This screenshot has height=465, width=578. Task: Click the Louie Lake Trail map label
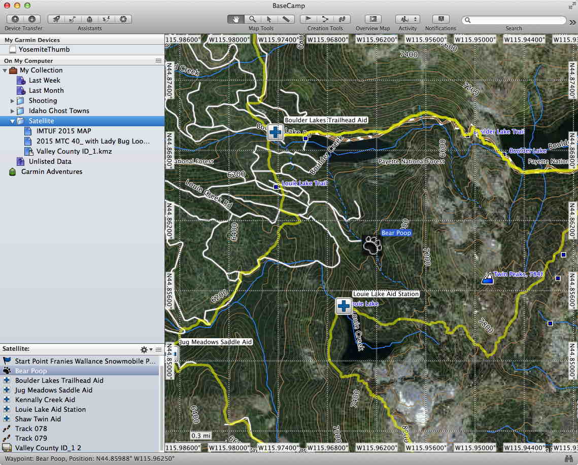click(x=304, y=183)
